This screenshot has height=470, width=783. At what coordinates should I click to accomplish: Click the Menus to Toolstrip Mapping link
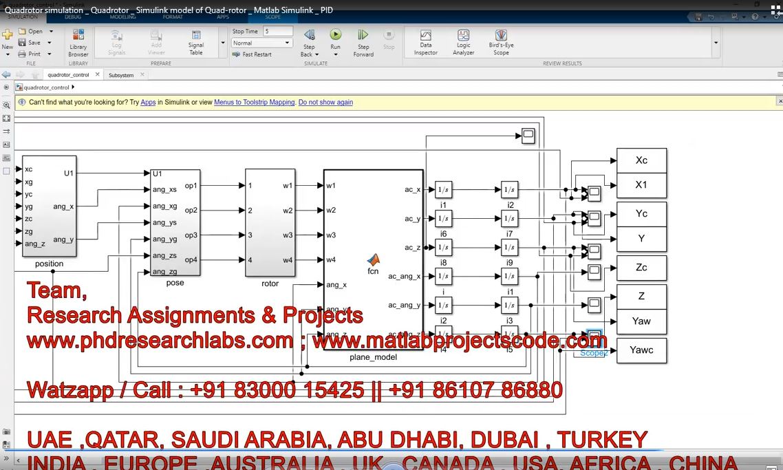[x=254, y=103]
